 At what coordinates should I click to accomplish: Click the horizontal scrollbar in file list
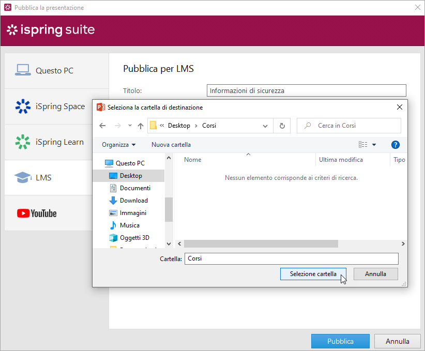tap(261, 243)
